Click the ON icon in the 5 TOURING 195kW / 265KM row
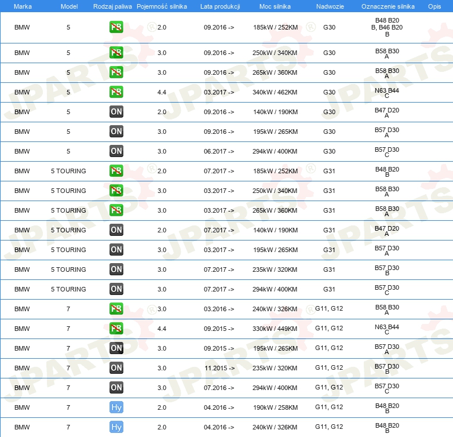Image resolution: width=453 pixels, height=437 pixels. point(116,249)
